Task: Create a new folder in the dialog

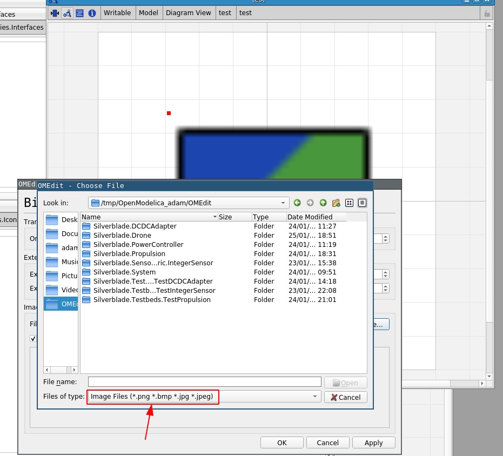Action: (x=336, y=203)
